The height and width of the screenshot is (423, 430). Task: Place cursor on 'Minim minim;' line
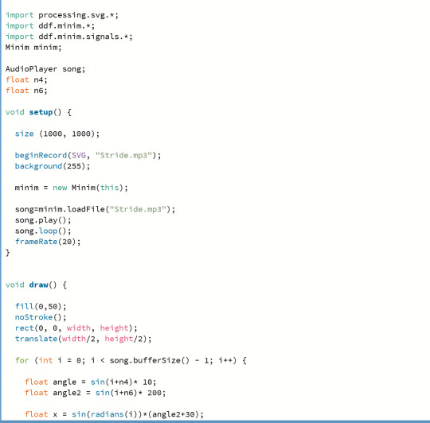point(33,48)
